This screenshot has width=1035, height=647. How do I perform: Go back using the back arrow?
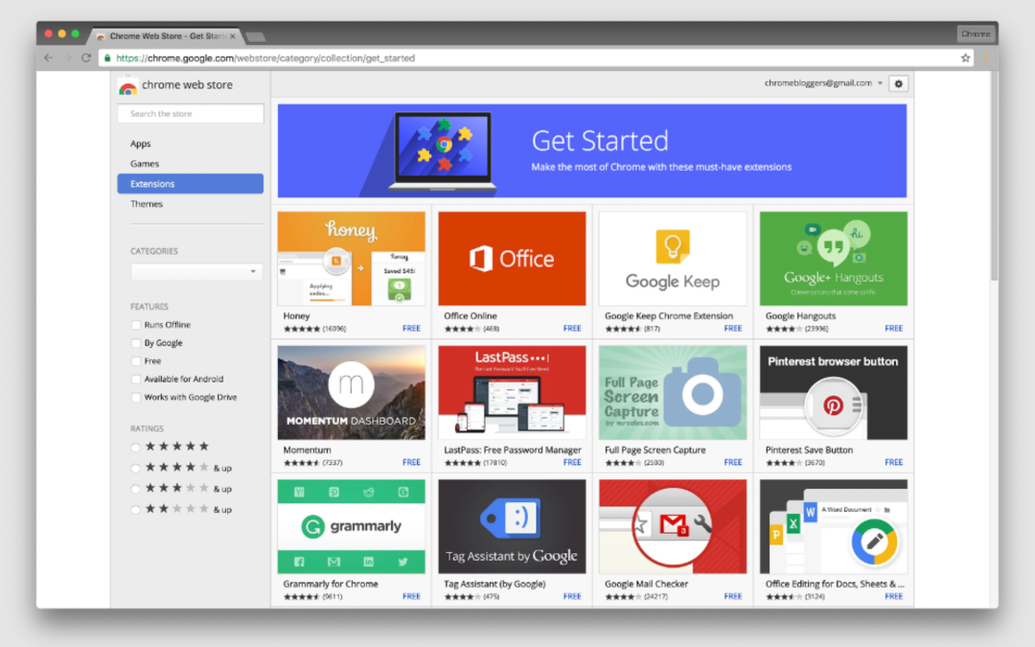coord(48,58)
